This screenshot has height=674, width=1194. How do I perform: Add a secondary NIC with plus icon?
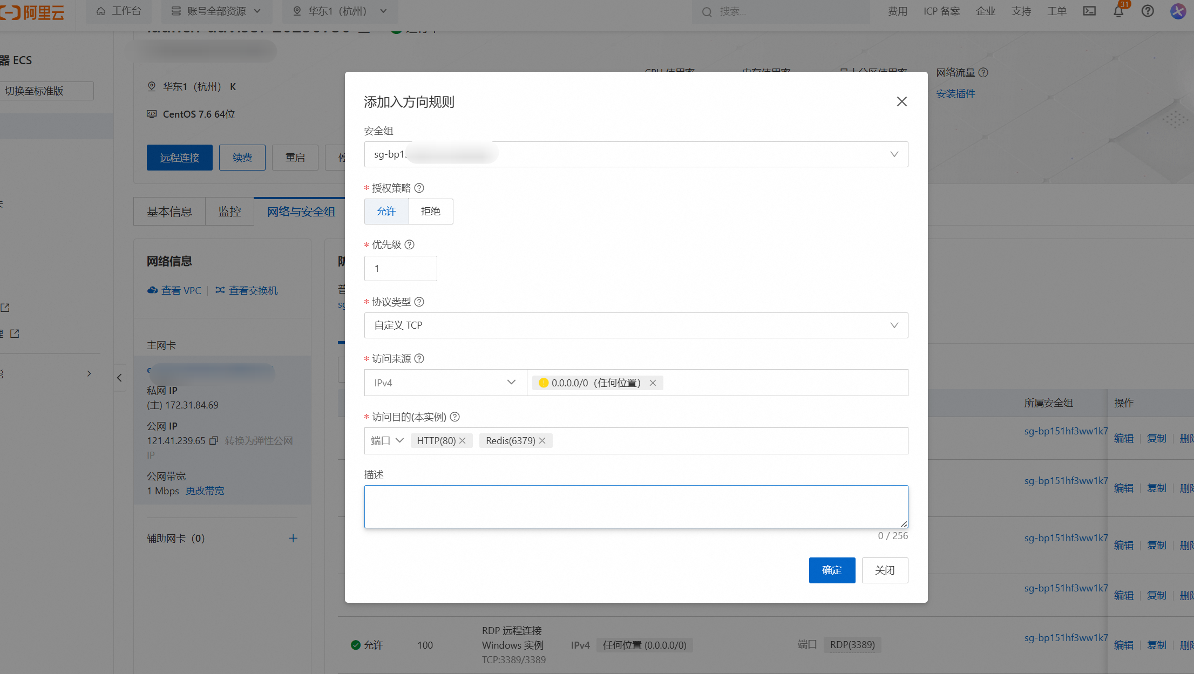click(x=293, y=538)
